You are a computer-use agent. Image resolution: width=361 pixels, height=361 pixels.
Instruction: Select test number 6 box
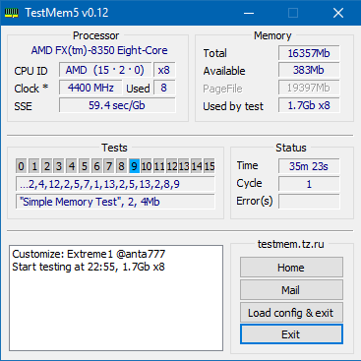point(96,166)
